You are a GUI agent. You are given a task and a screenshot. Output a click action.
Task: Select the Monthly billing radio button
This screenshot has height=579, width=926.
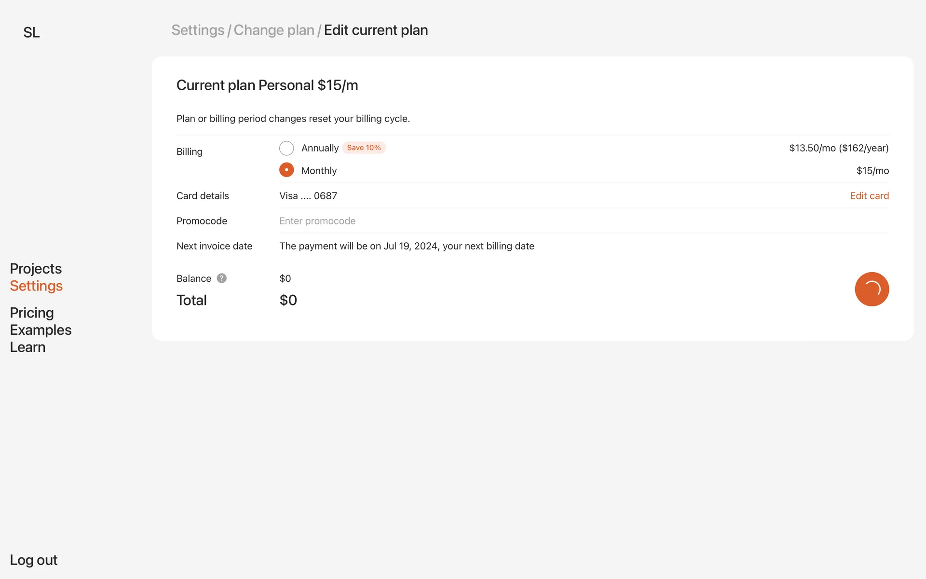pyautogui.click(x=286, y=170)
